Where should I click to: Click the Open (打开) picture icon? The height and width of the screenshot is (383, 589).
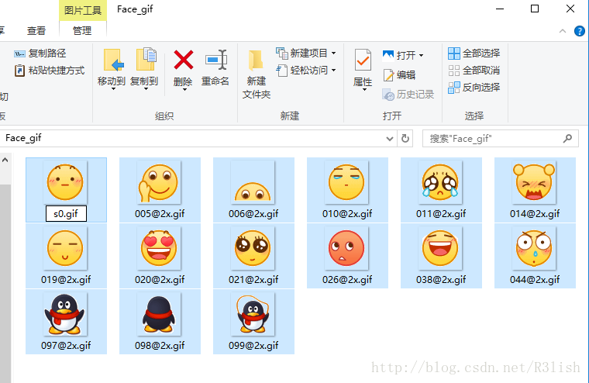pyautogui.click(x=388, y=55)
